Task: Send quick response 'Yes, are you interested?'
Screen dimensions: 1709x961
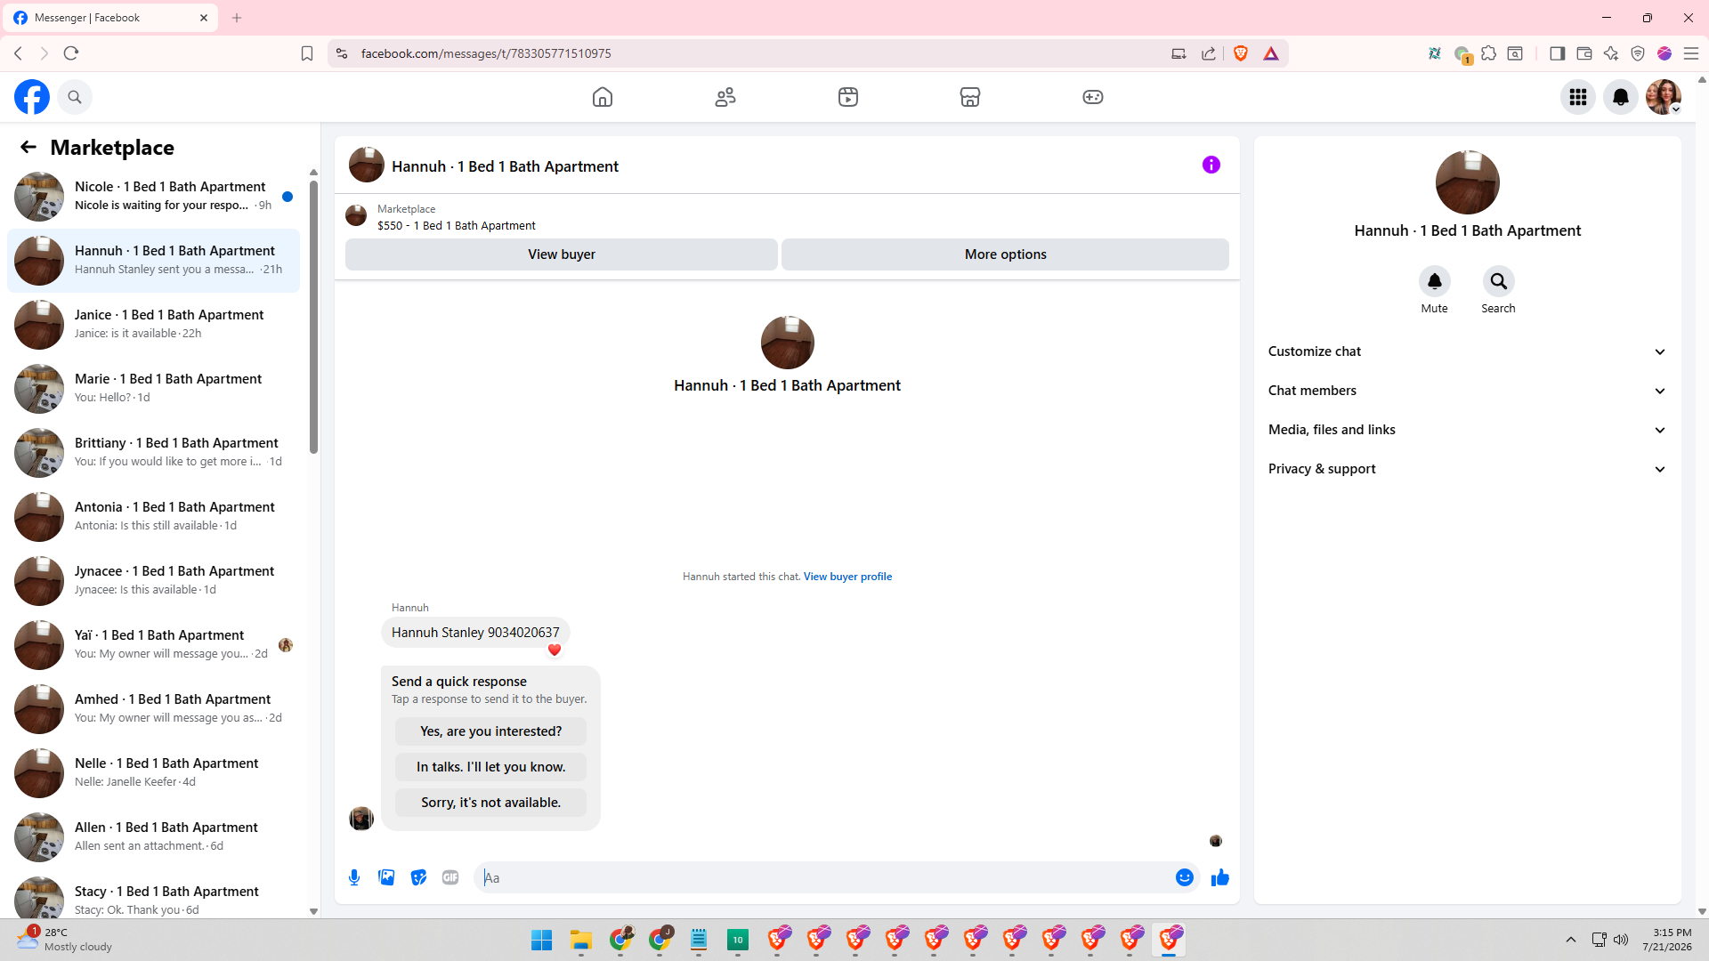Action: [491, 731]
